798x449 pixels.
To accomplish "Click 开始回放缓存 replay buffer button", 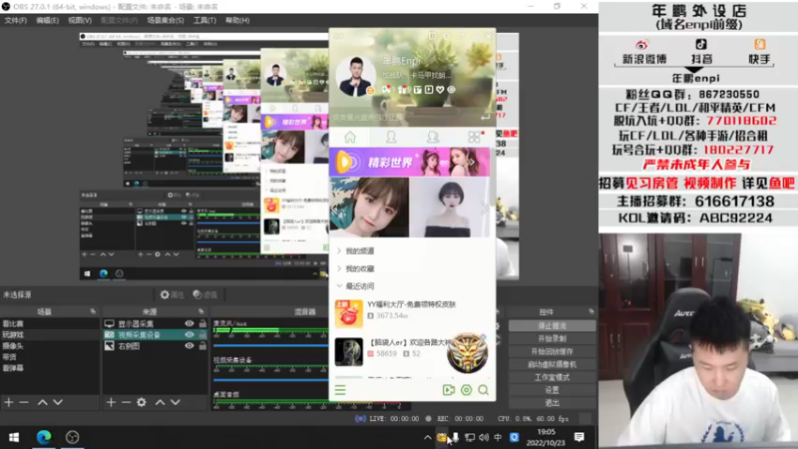I will pos(552,352).
